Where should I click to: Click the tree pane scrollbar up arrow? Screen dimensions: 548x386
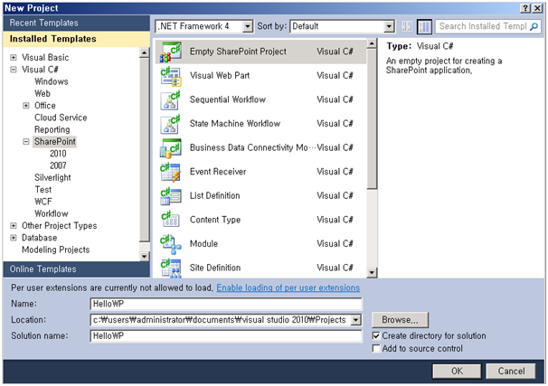coord(145,52)
